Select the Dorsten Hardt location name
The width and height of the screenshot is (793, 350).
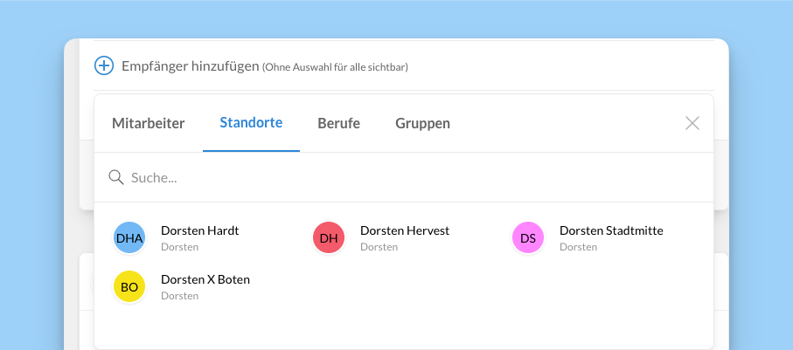(200, 230)
